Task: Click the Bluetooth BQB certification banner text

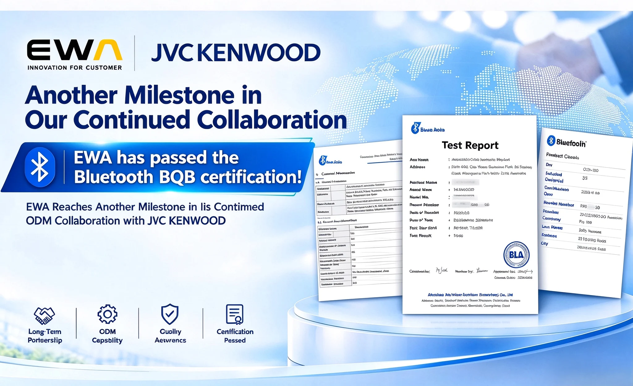Action: tap(188, 167)
